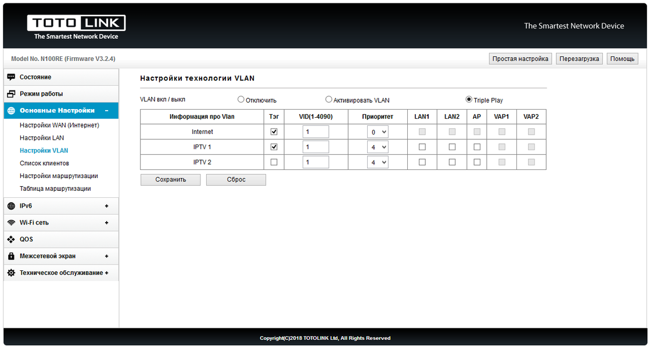Click the Режим работы windows icon
The width and height of the screenshot is (650, 348).
point(11,94)
